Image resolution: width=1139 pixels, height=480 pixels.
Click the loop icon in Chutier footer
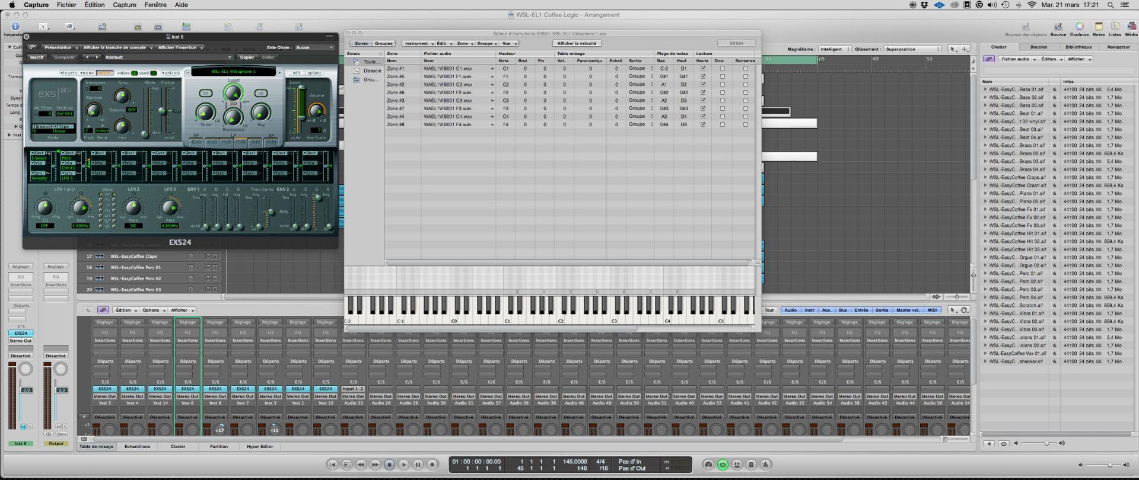1003,443
